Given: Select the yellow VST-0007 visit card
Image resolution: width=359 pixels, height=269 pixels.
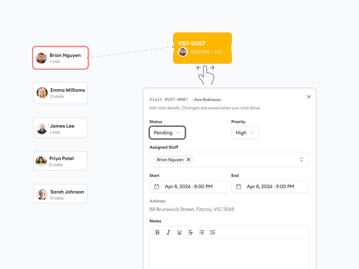Looking at the screenshot, I should (202, 48).
